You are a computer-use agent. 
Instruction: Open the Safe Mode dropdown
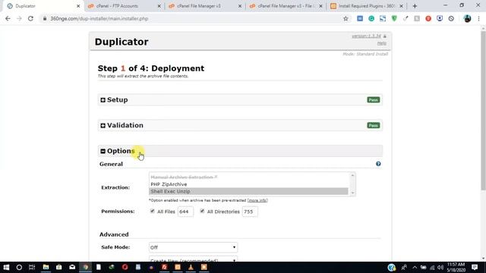coord(193,247)
